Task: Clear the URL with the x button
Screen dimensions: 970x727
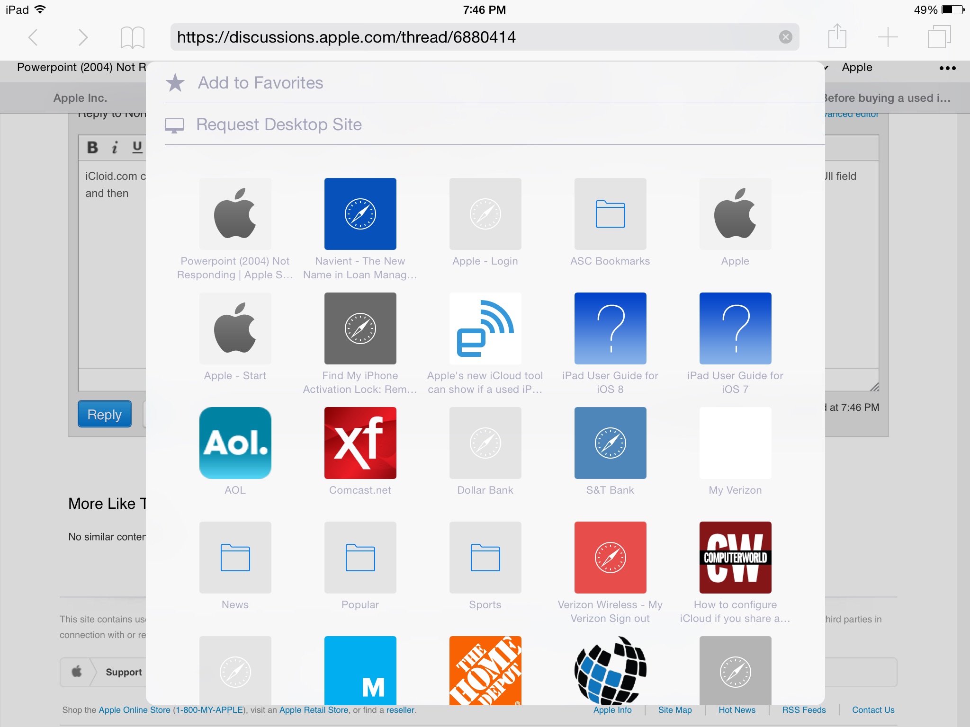Action: tap(785, 37)
